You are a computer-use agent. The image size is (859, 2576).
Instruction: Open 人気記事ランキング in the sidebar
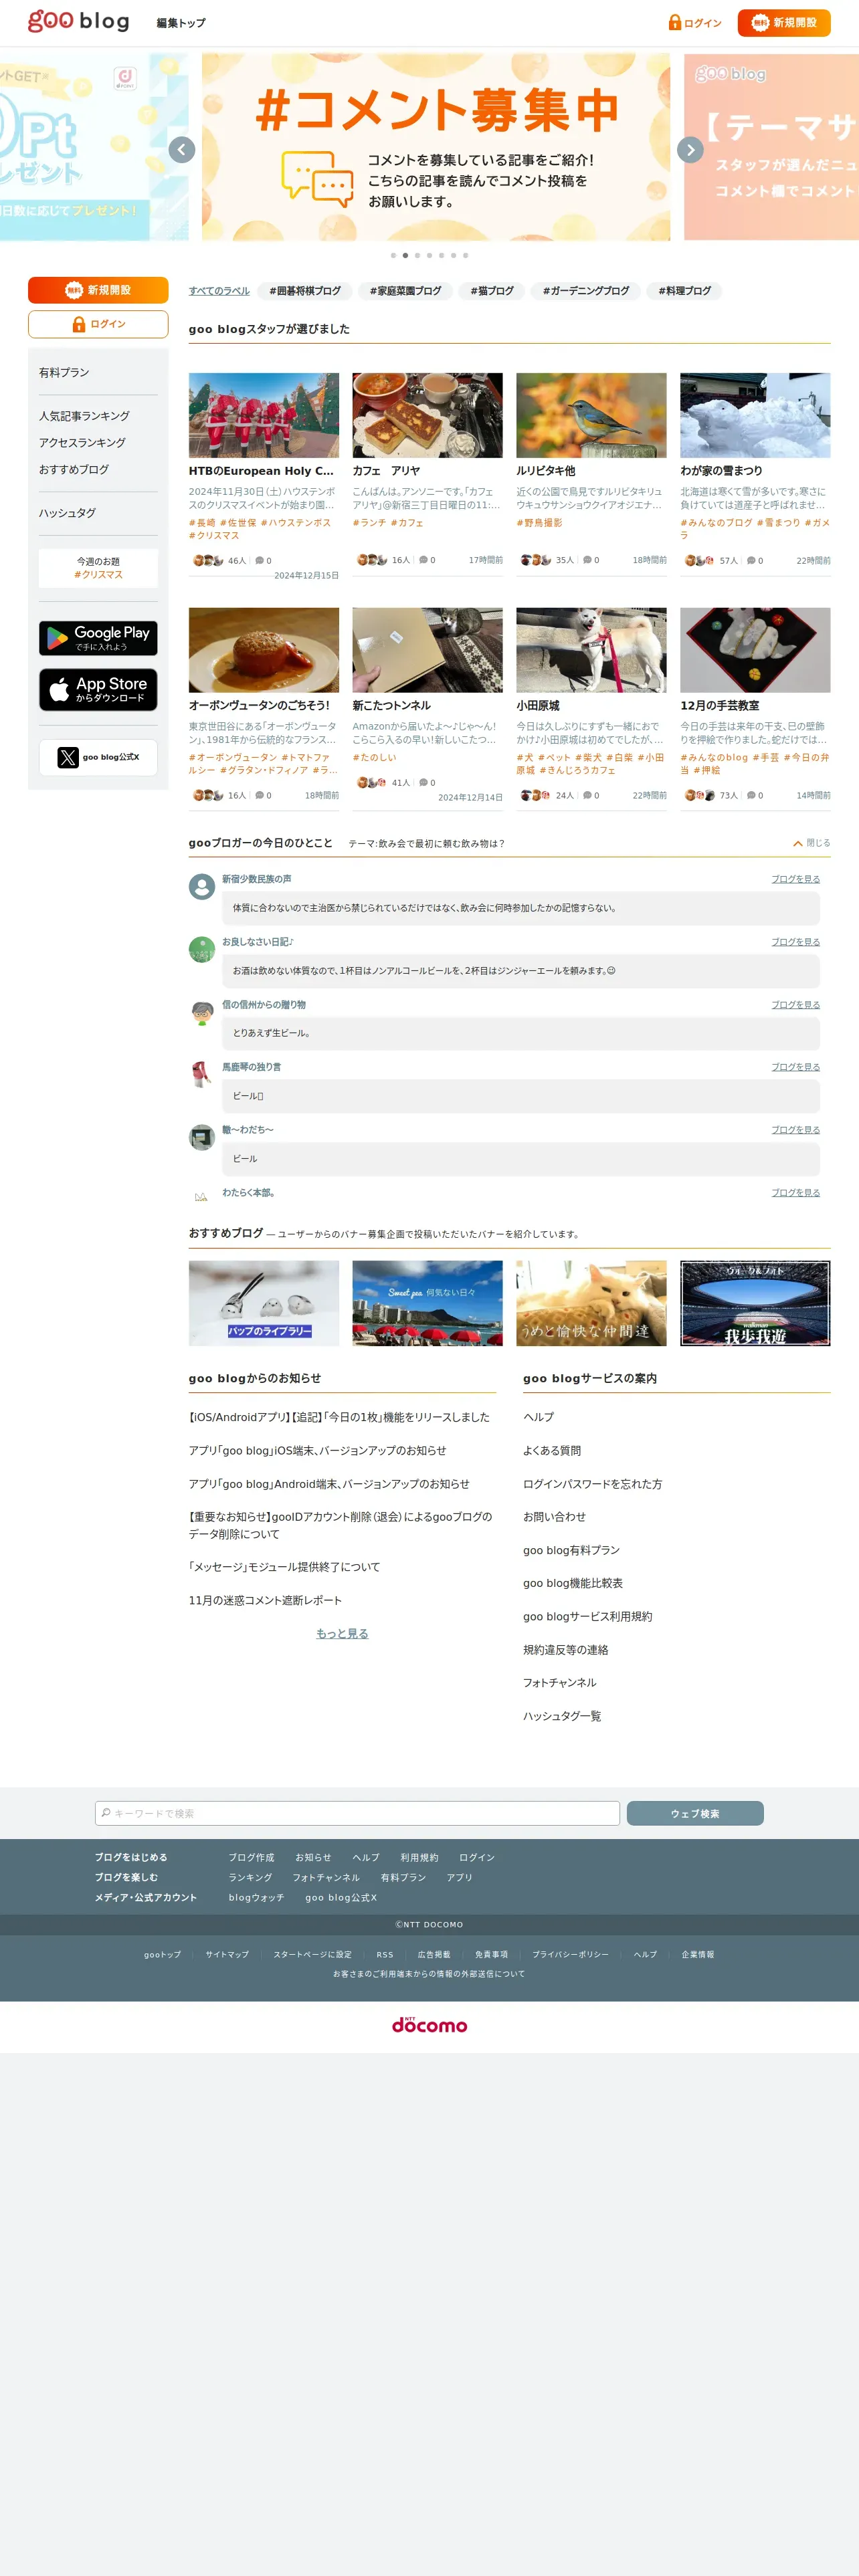tap(84, 416)
